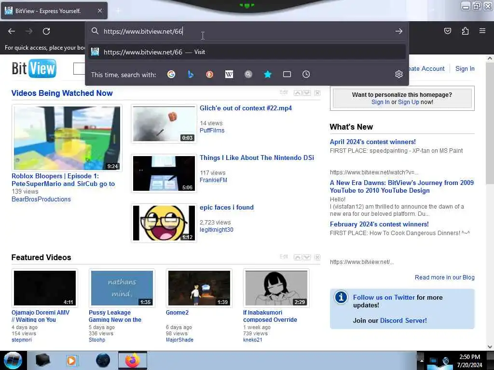Open the Follow us on Twitter link
This screenshot has width=494, height=370.
[x=384, y=297]
